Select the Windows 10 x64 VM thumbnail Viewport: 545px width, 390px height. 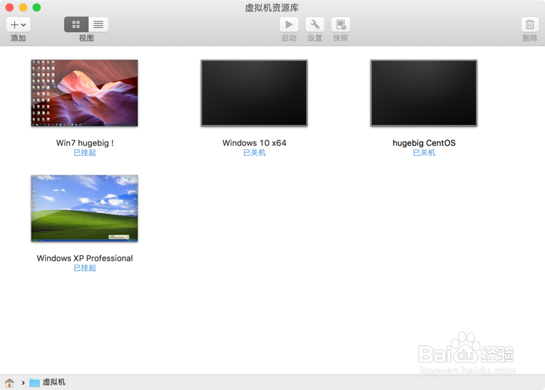point(254,93)
